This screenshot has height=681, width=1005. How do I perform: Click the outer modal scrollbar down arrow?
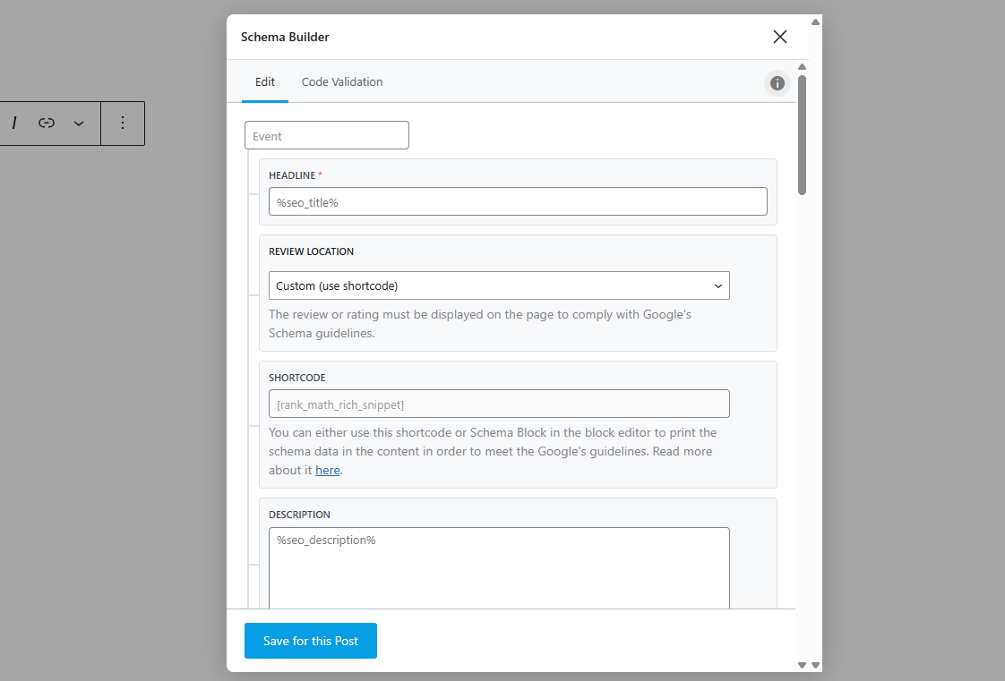tap(815, 665)
